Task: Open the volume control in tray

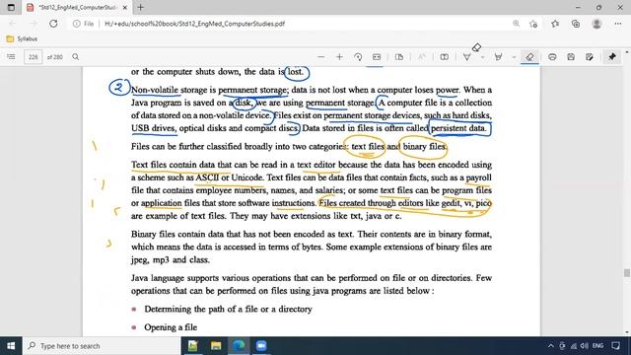Action: [585, 346]
